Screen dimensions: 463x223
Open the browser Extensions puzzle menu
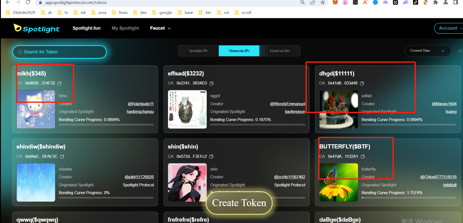pyautogui.click(x=435, y=2)
